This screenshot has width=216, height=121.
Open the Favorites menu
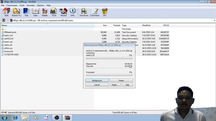click(31, 5)
